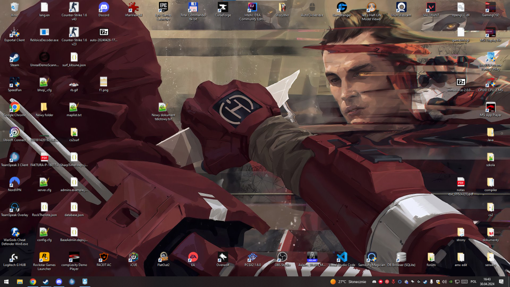The image size is (510, 287).
Task: Select the UnrealDemoScanner icon
Action: coord(44,59)
